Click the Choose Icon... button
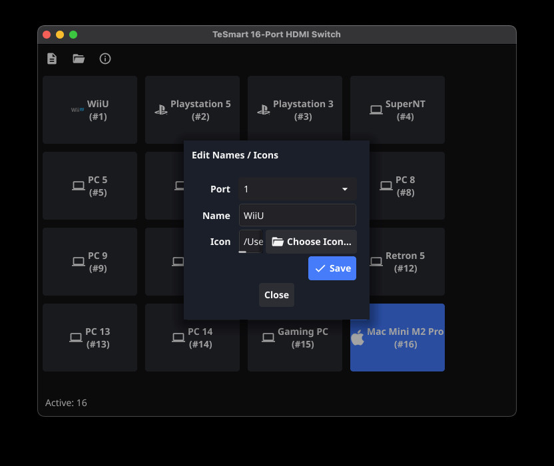554x466 pixels. (x=311, y=242)
